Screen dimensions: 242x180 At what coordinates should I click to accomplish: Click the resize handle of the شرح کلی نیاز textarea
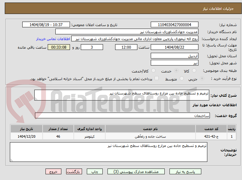pos(36,99)
